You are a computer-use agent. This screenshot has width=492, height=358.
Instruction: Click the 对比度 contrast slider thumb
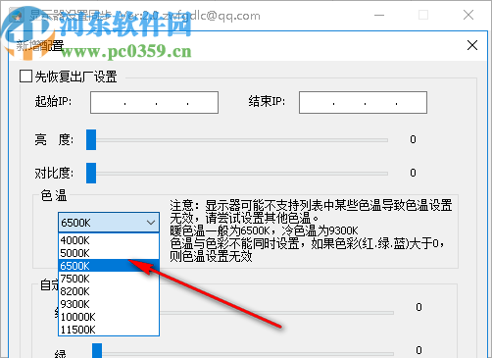pyautogui.click(x=91, y=173)
